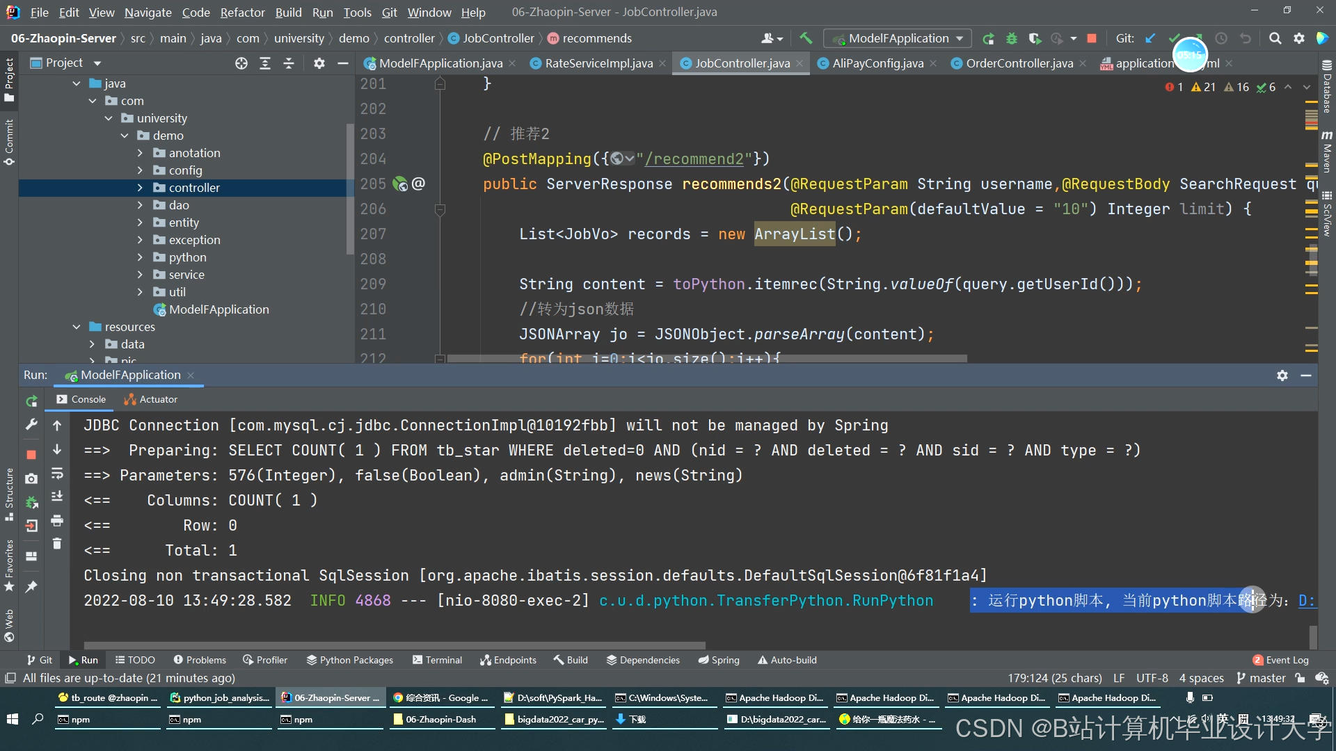Click the Debug bug icon in toolbar

1012,38
